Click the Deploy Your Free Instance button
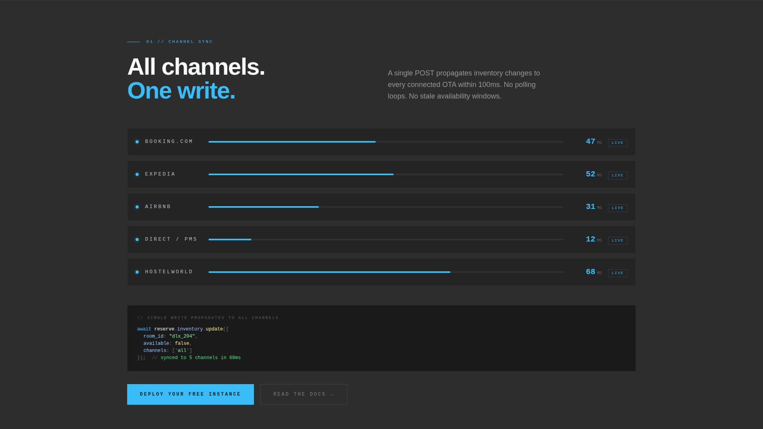 pos(190,394)
